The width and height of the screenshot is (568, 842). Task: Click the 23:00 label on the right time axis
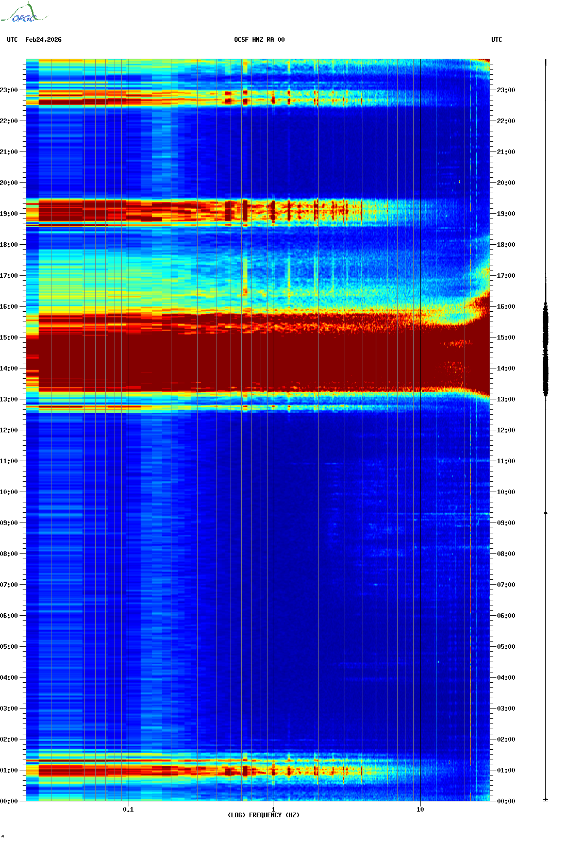click(x=506, y=90)
